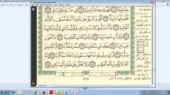Click the horizontal scrollbar left arrow
Screen dimensions: 170x95
(x=50, y=85)
